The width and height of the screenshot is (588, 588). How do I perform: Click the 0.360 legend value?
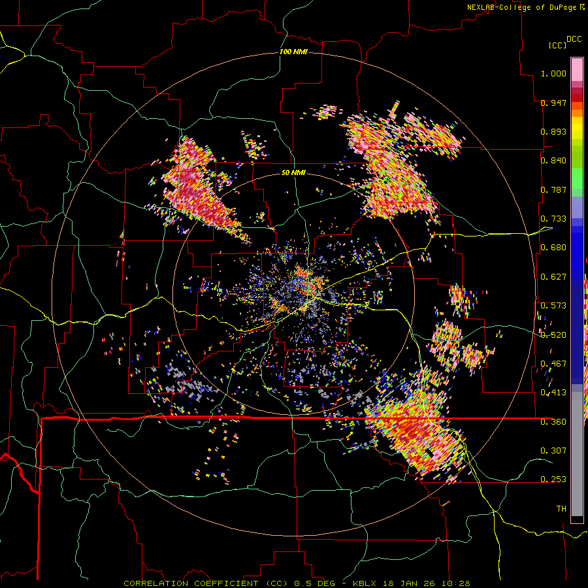553,422
